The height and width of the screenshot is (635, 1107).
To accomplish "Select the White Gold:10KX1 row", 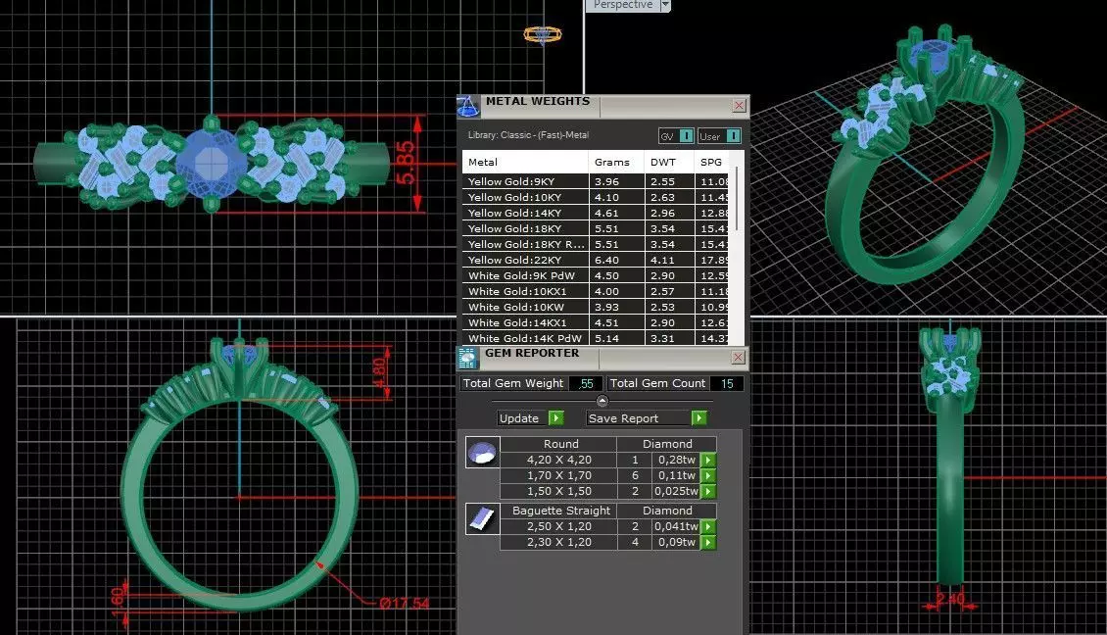I will point(596,291).
